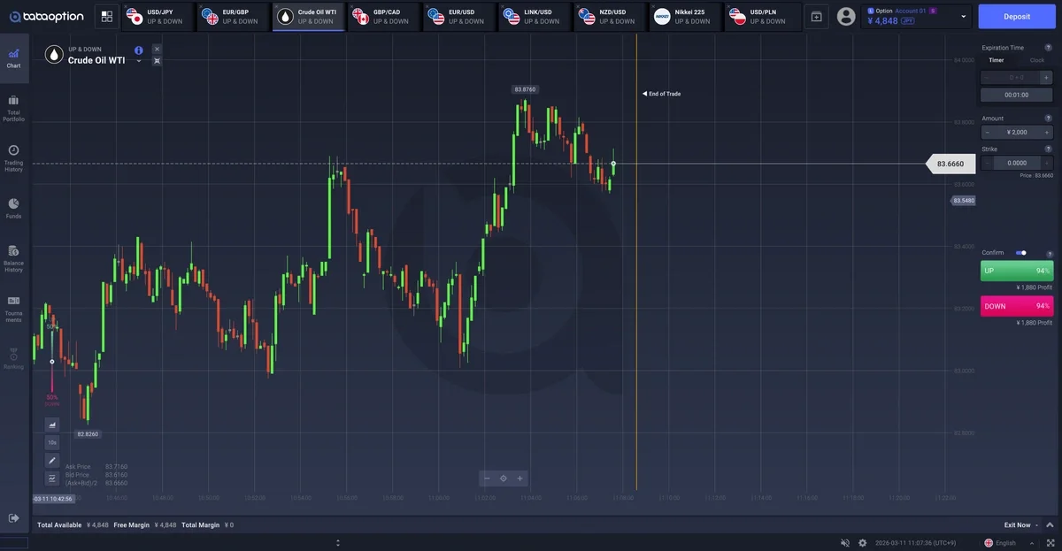Switch expiration mode to Clock
The height and width of the screenshot is (551, 1062).
1036,60
